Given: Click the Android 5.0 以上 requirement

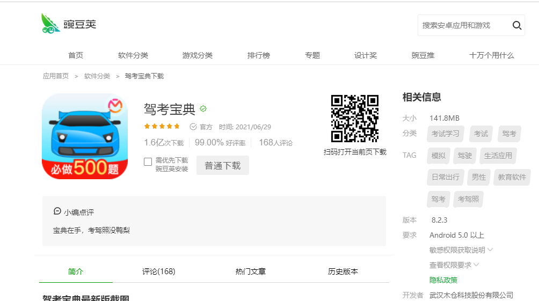Looking at the screenshot, I should [457, 235].
